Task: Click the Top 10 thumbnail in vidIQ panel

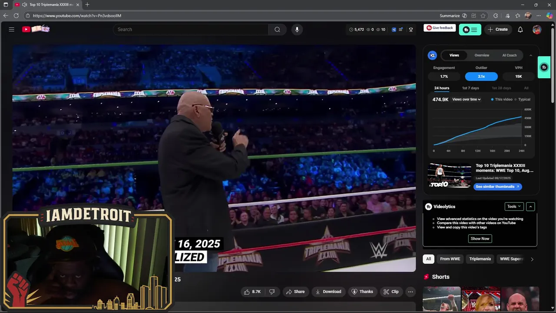Action: 450,176
